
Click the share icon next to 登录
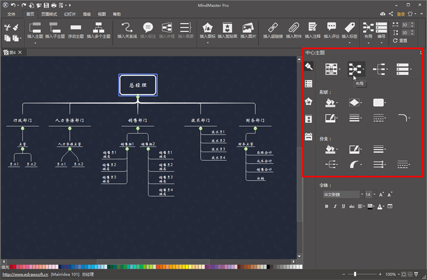coord(391,14)
